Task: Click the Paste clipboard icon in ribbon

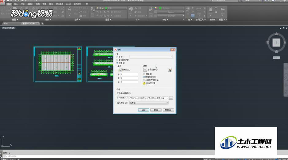Action: 211,9
